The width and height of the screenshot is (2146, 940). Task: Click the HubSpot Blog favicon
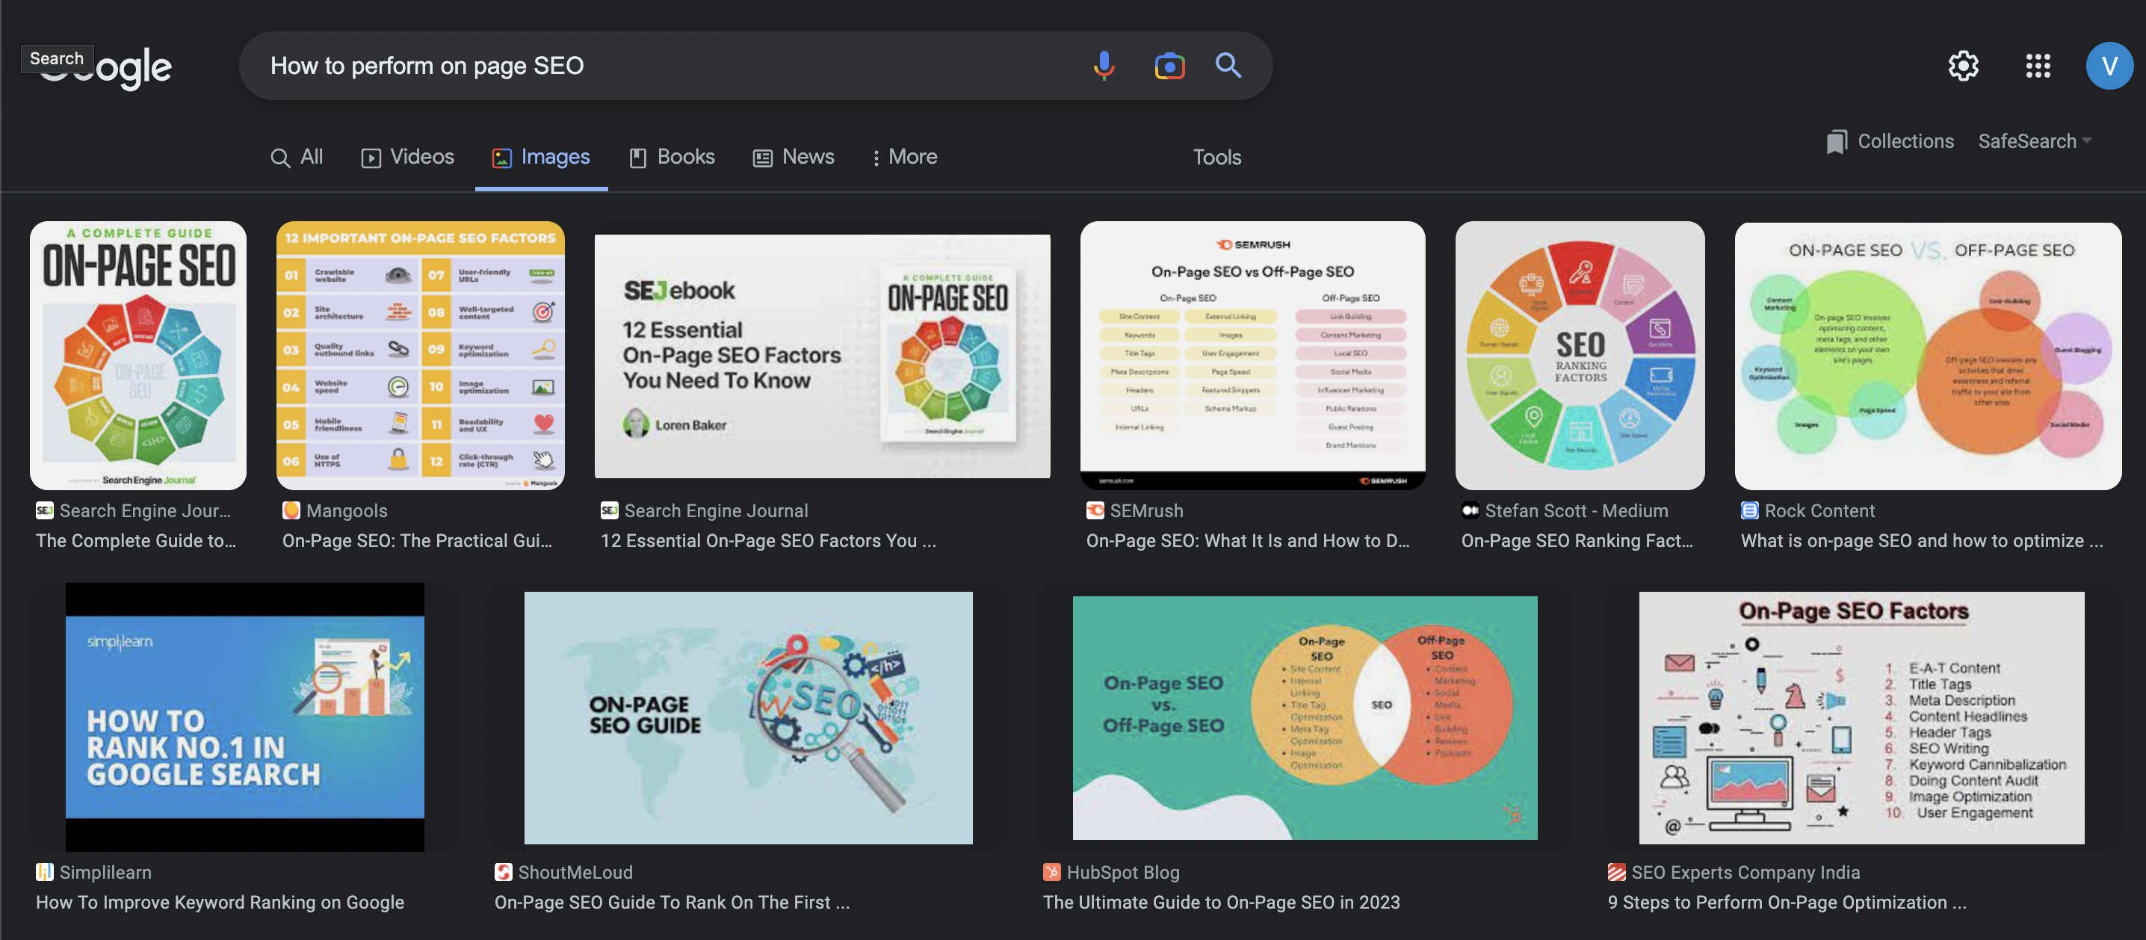tap(1051, 873)
